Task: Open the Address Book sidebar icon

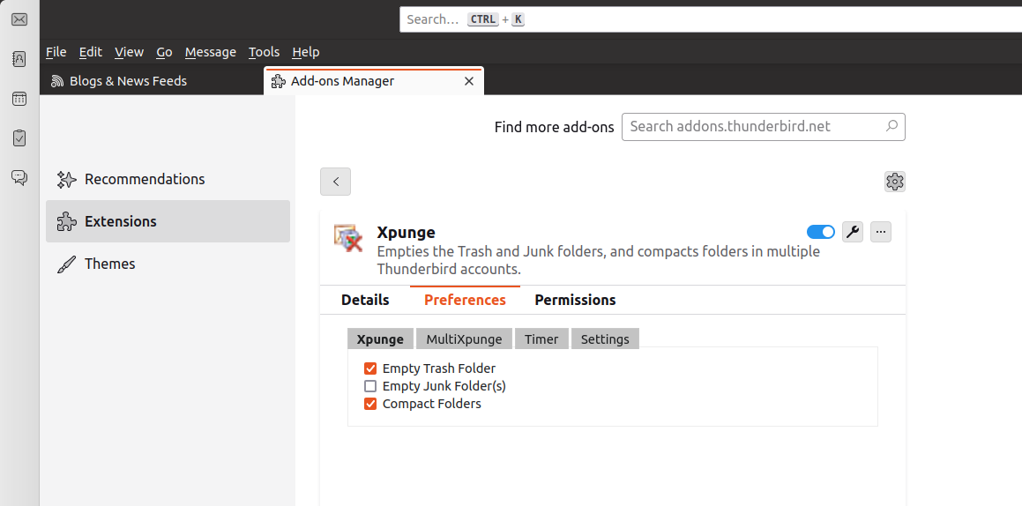Action: pyautogui.click(x=19, y=59)
